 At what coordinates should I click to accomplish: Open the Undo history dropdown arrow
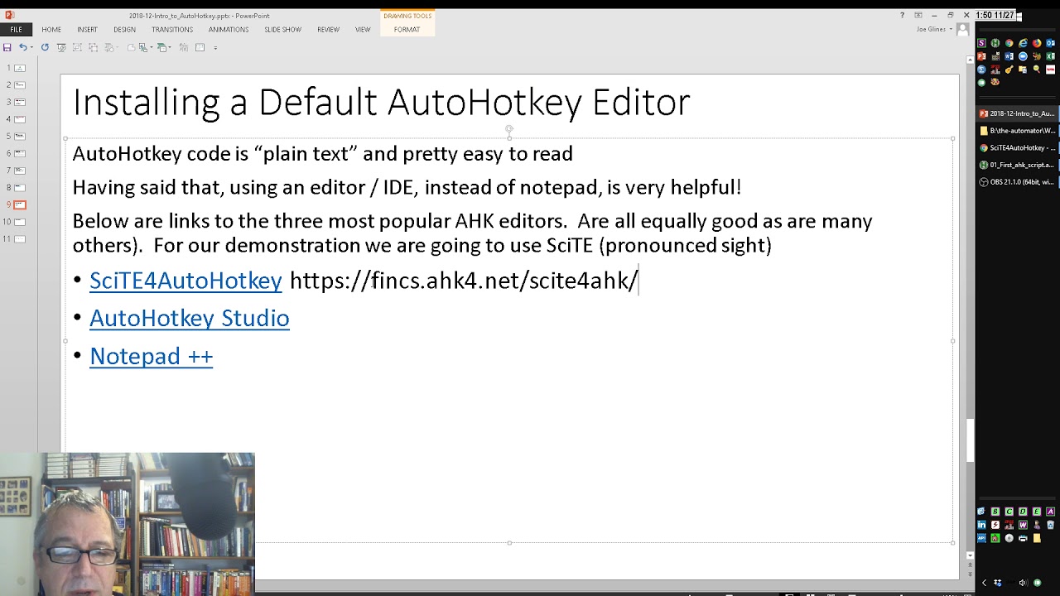pyautogui.click(x=31, y=47)
